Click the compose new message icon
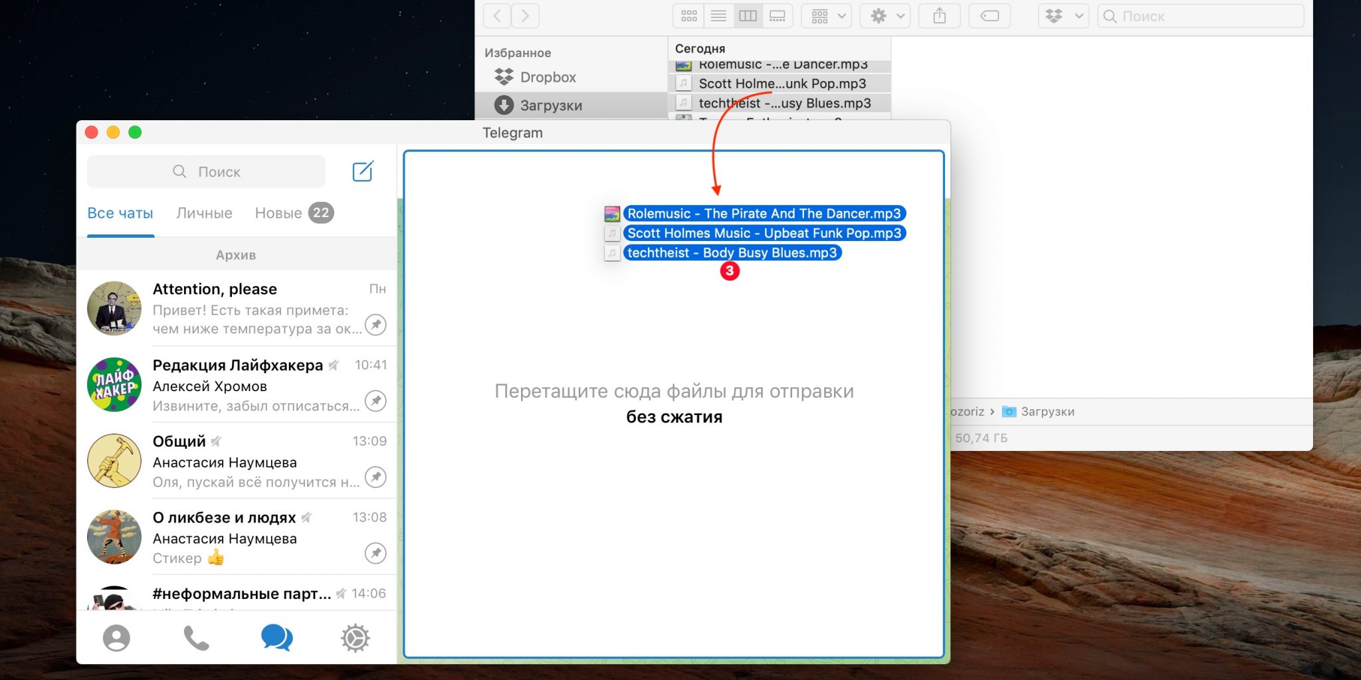This screenshot has width=1361, height=680. click(363, 171)
